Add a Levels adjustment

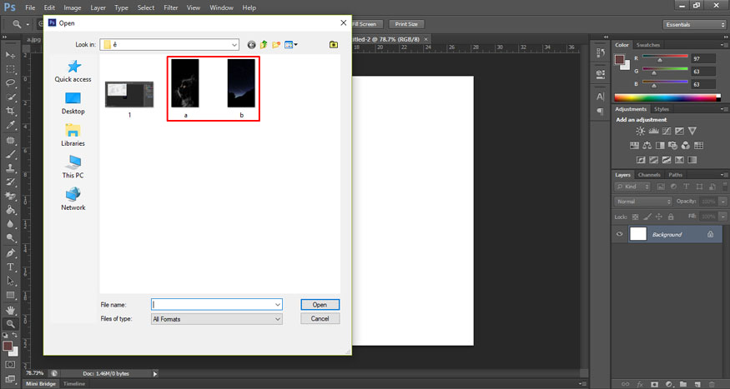pos(653,131)
